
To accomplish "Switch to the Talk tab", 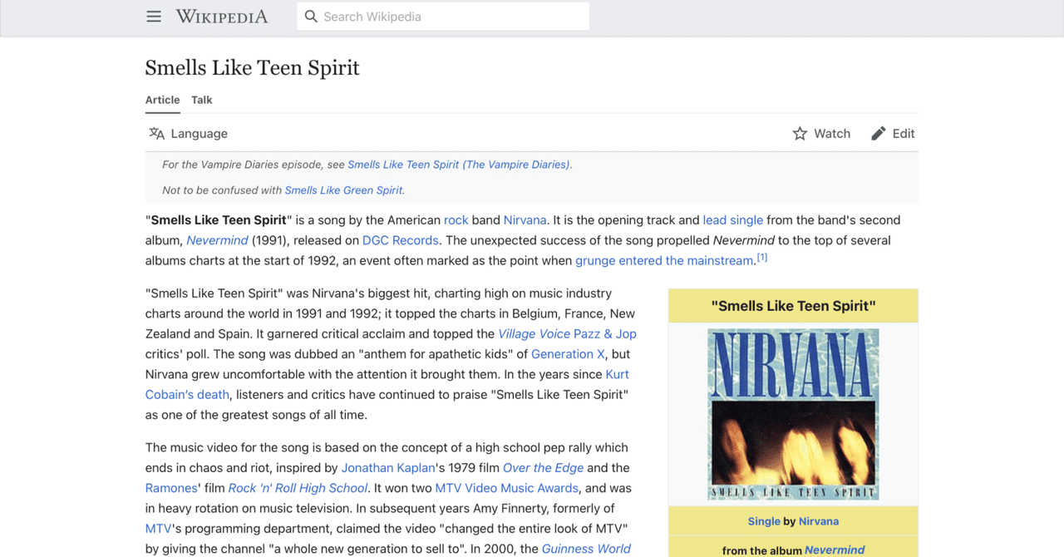I will (202, 100).
